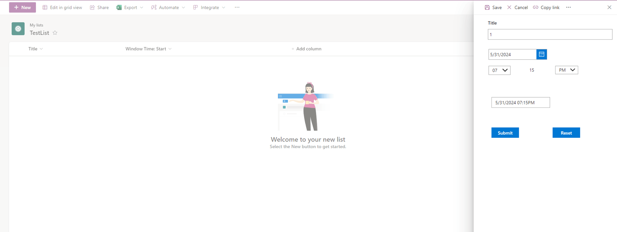Screen dimensions: 617x232
Task: Click the Welcome to your new list heading
Action: pyautogui.click(x=308, y=139)
